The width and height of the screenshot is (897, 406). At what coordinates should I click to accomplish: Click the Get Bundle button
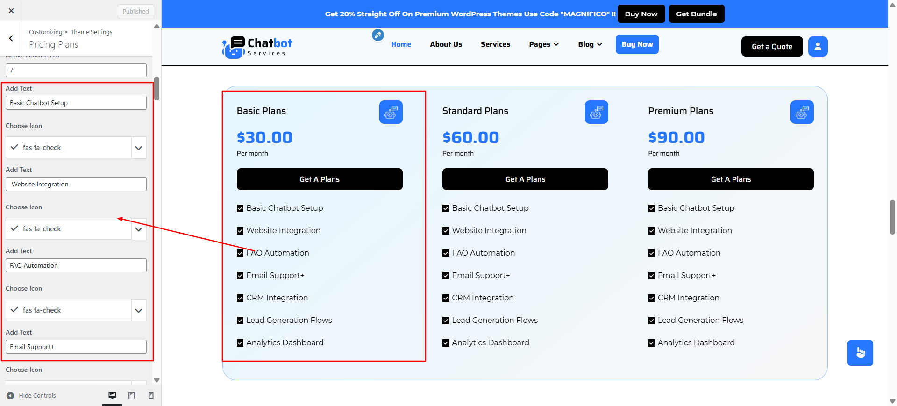point(697,14)
